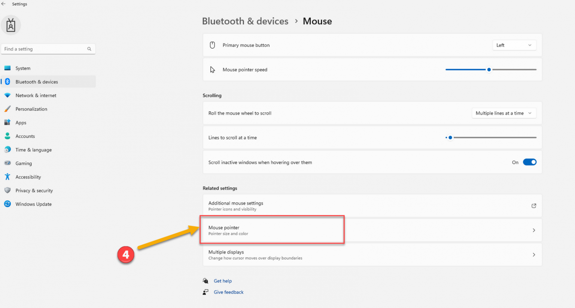Open Additional mouse settings
Image resolution: width=575 pixels, height=308 pixels.
[372, 206]
